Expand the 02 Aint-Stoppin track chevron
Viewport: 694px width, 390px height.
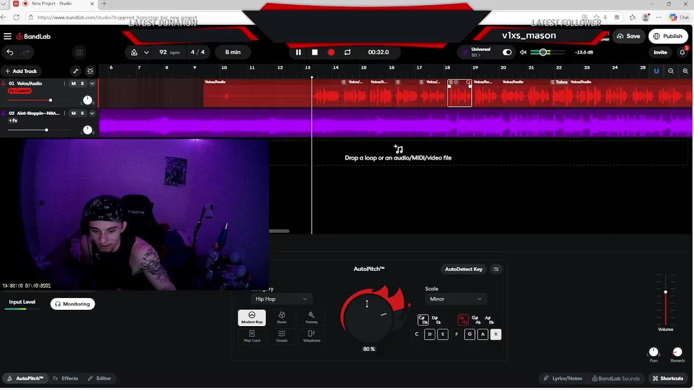click(92, 113)
